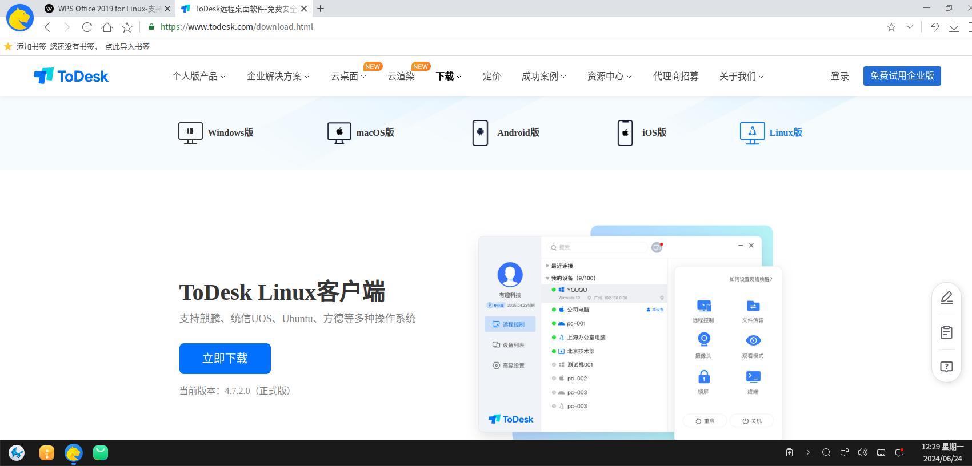
Task: Click the taskbar clock 12:29
Action: tap(942, 453)
